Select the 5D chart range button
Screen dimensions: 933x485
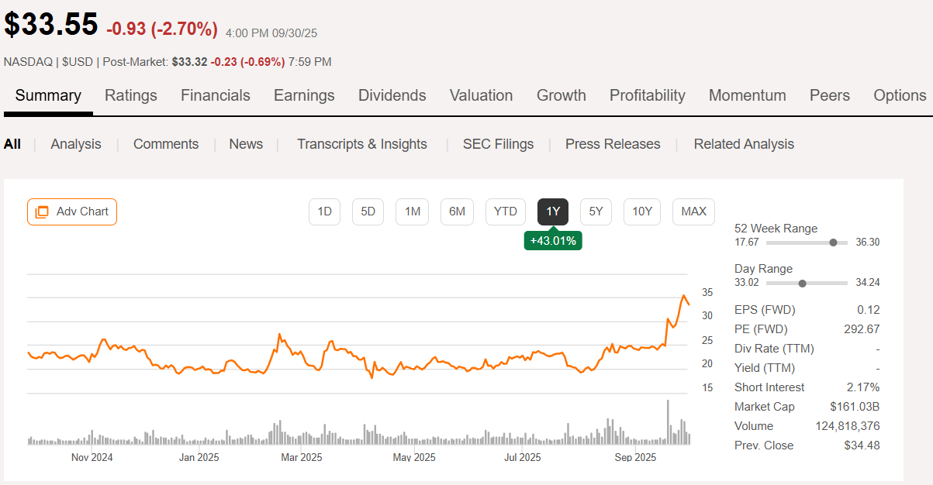pyautogui.click(x=368, y=211)
